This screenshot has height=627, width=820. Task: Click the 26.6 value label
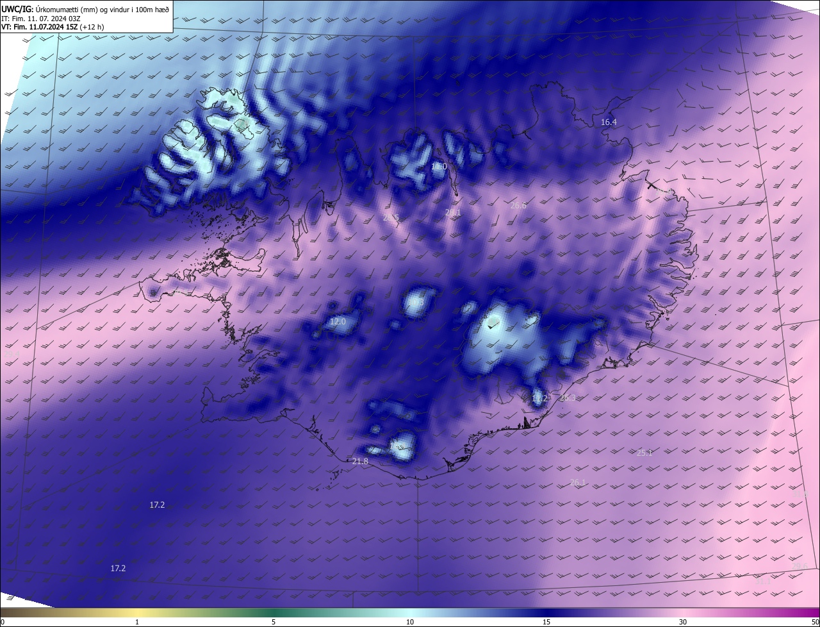pyautogui.click(x=518, y=205)
